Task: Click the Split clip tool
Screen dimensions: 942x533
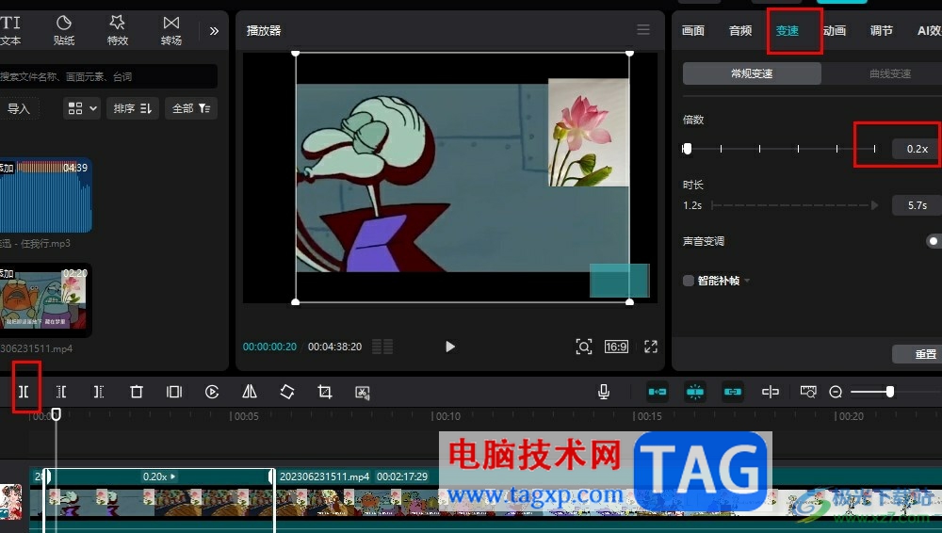Action: 24,392
